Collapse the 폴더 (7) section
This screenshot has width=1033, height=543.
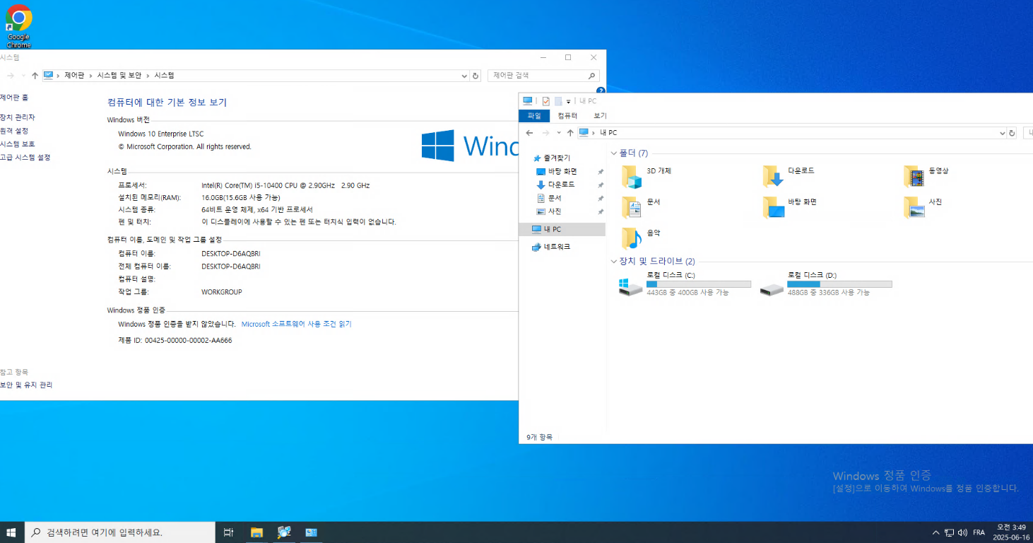(x=613, y=153)
